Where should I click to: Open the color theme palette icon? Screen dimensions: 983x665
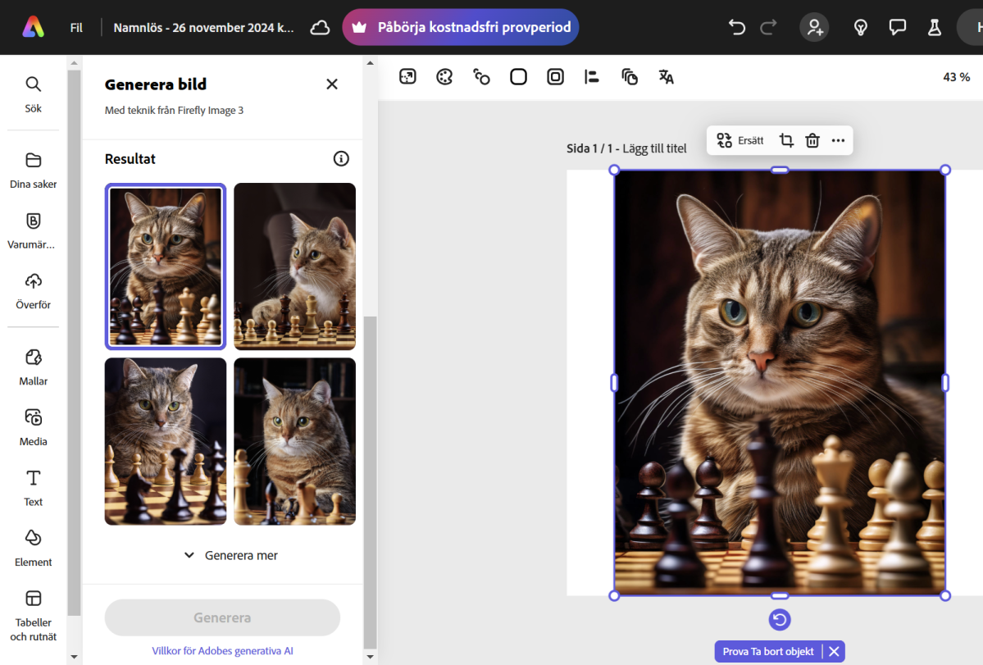pos(444,77)
